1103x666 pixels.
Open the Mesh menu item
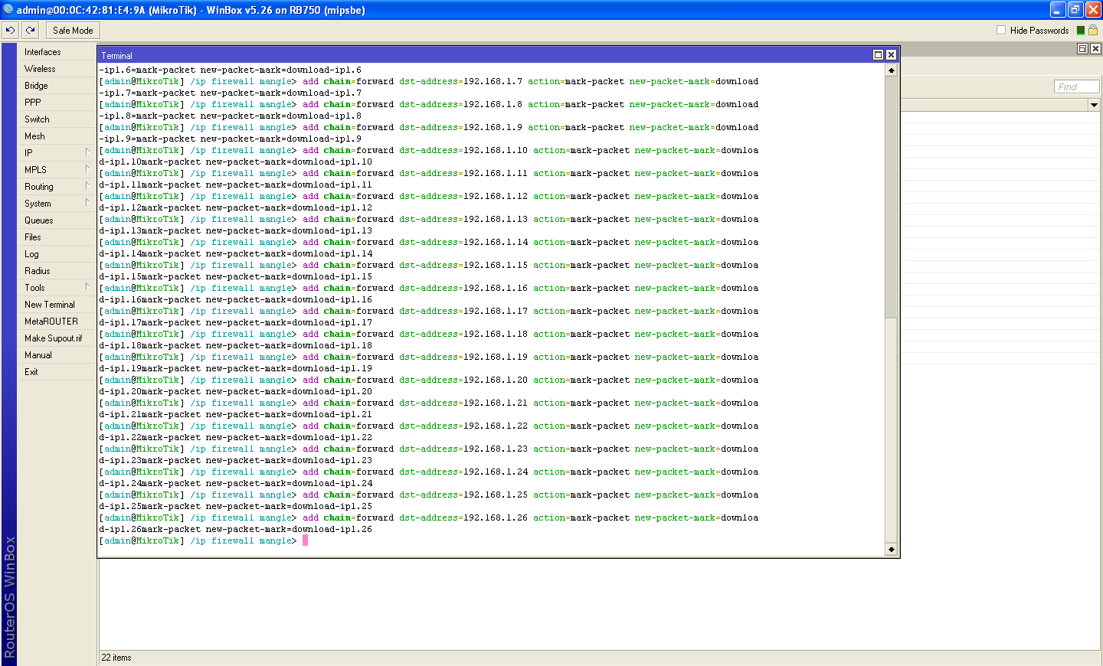(x=34, y=136)
